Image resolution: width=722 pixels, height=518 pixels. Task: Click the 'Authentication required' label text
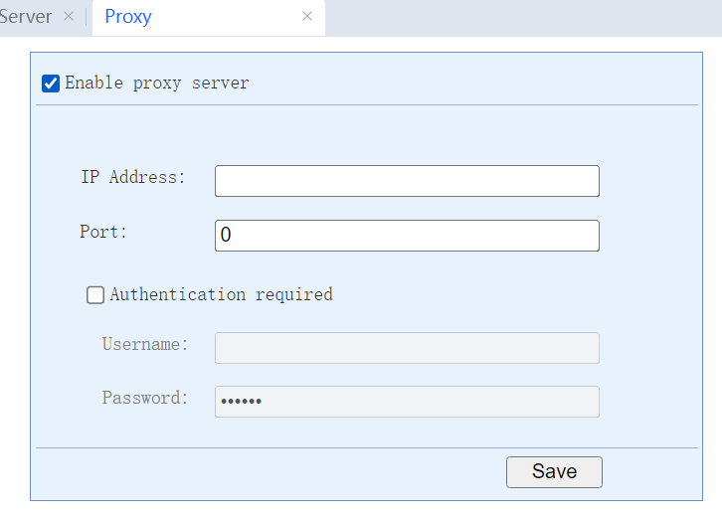coord(221,294)
